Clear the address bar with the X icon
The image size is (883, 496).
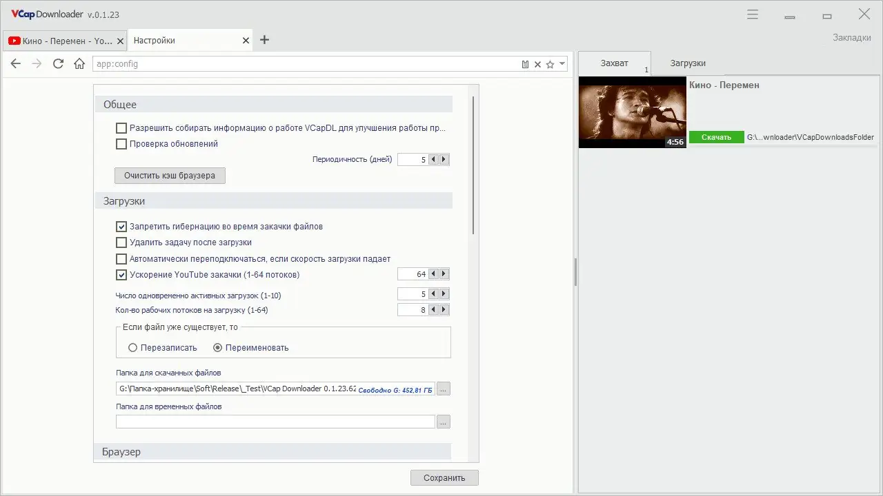tap(537, 64)
